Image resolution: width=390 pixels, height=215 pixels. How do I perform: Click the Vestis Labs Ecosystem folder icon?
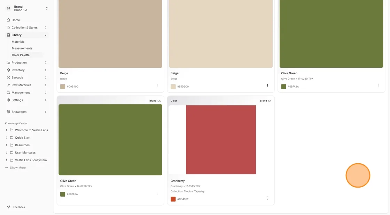tap(12, 160)
